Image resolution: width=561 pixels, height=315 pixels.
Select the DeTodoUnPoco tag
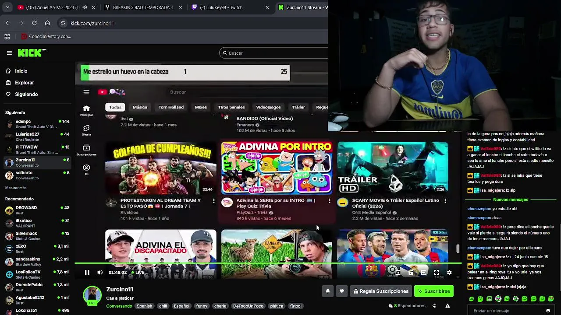pos(248,306)
